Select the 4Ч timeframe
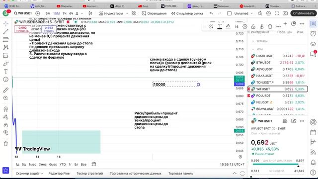 [x=71, y=13]
